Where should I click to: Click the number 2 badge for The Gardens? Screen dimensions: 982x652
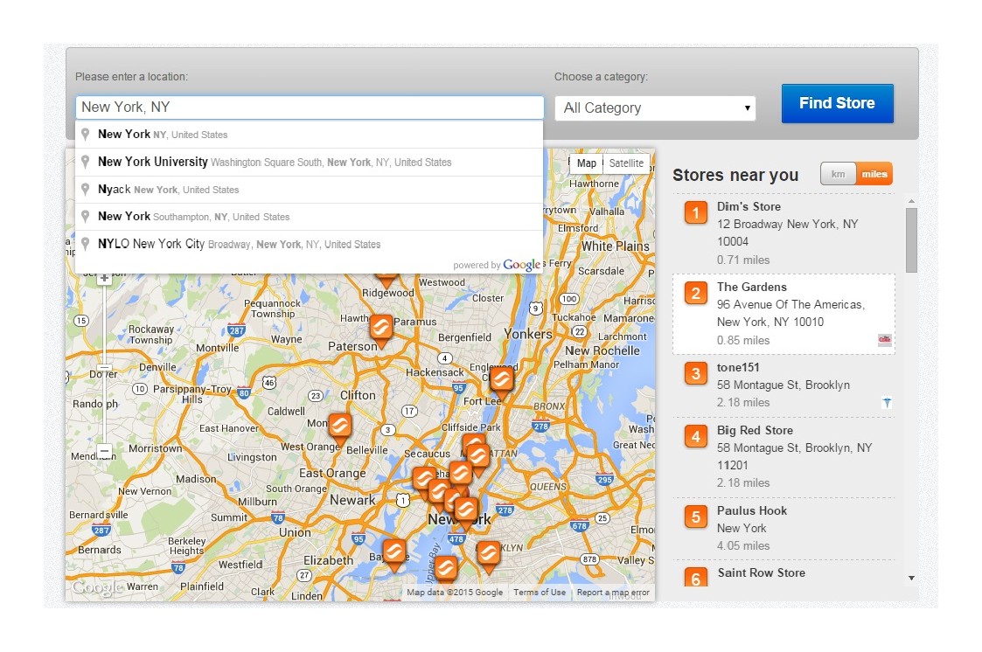(695, 293)
